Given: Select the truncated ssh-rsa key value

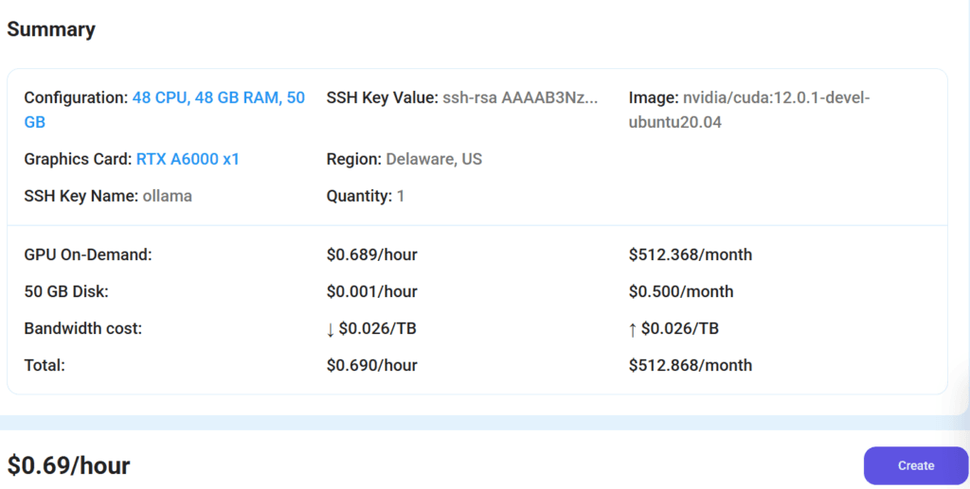Looking at the screenshot, I should point(520,98).
